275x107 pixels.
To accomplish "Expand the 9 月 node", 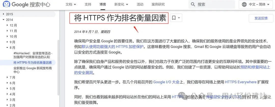I will (x=7, y=42).
